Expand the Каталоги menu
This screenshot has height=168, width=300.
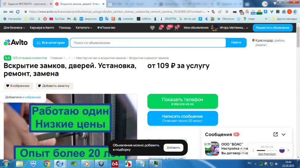(x=84, y=28)
